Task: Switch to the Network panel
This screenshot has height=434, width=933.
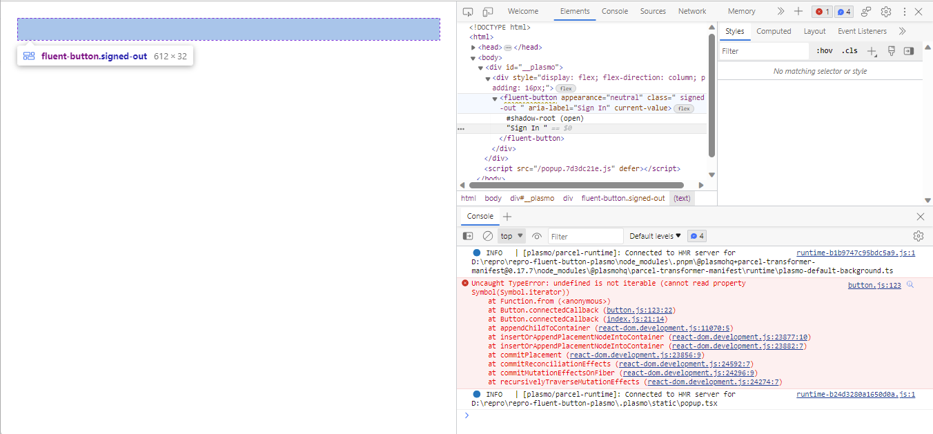Action: (692, 11)
